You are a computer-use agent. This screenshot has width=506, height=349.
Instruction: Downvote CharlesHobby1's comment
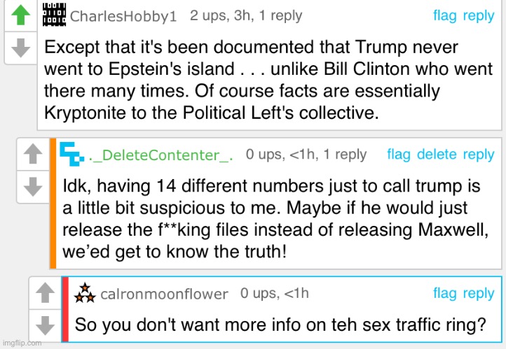20,47
